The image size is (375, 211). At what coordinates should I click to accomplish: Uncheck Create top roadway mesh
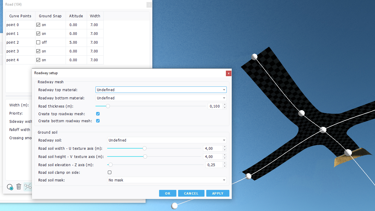[98, 114]
